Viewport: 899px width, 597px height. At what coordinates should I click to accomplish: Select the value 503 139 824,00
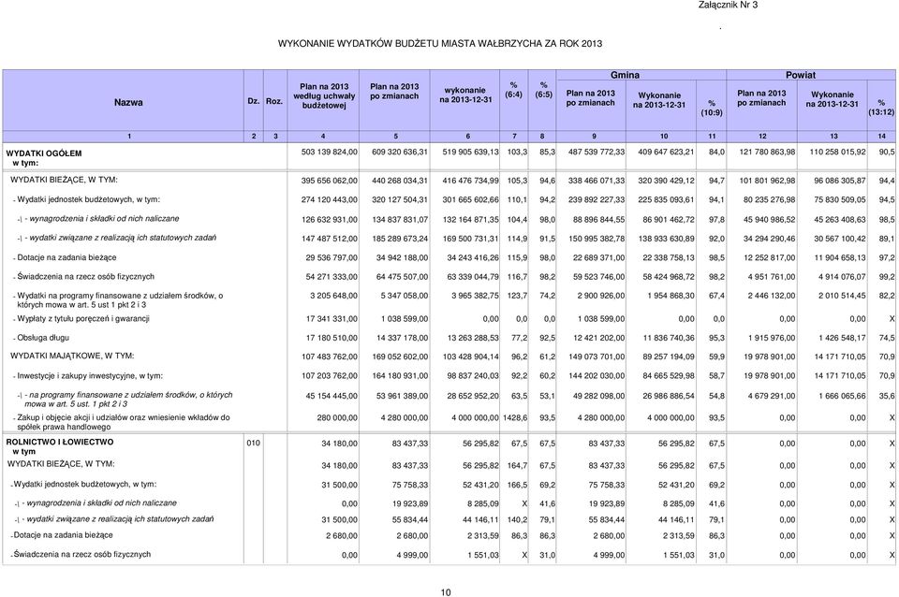(x=329, y=153)
